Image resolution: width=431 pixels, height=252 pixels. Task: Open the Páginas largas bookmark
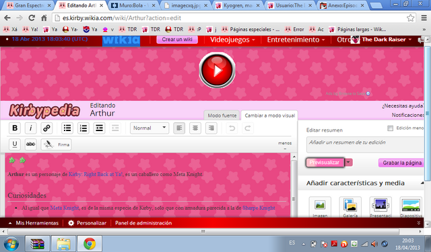click(358, 30)
